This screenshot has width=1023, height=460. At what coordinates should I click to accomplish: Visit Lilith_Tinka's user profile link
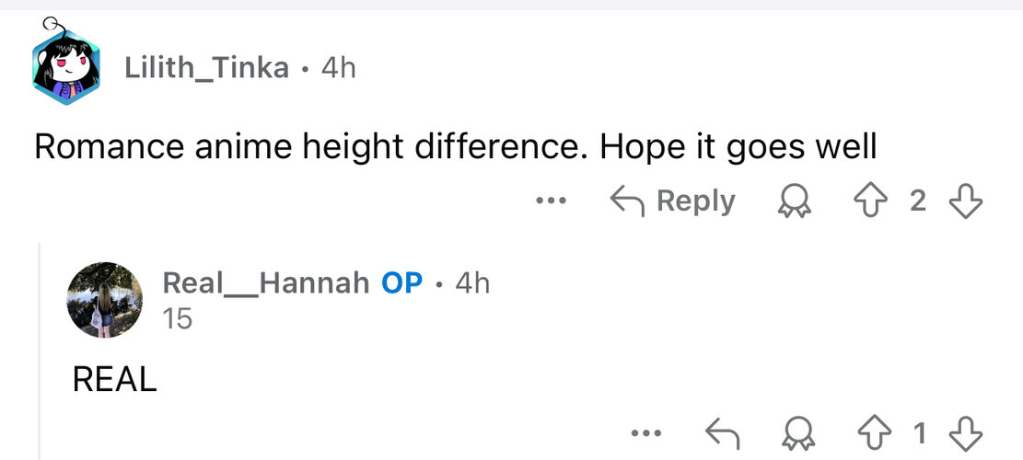click(x=206, y=68)
